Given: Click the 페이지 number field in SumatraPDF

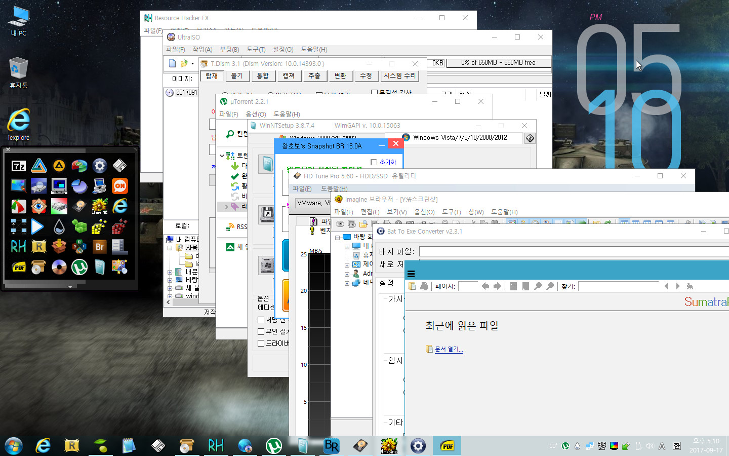Looking at the screenshot, I should point(468,286).
